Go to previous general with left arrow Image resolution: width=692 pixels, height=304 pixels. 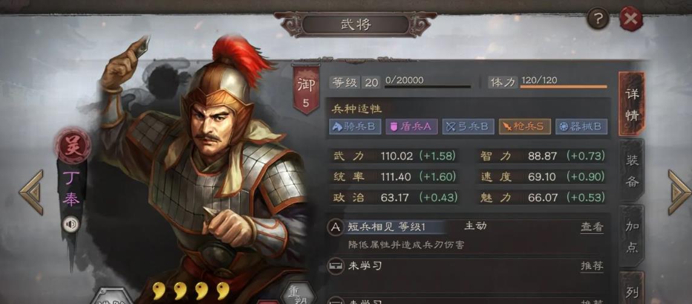point(31,192)
